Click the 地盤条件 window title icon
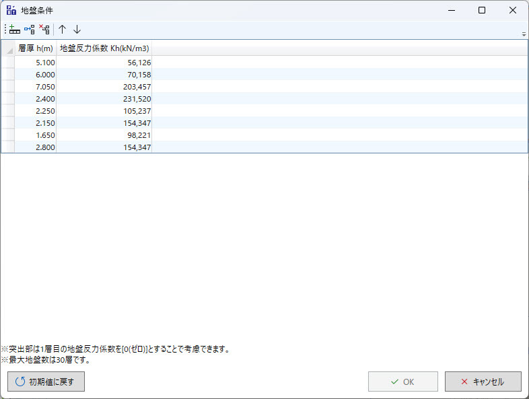 tap(11, 11)
